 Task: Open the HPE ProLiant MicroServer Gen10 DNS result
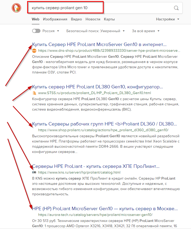point(99,44)
